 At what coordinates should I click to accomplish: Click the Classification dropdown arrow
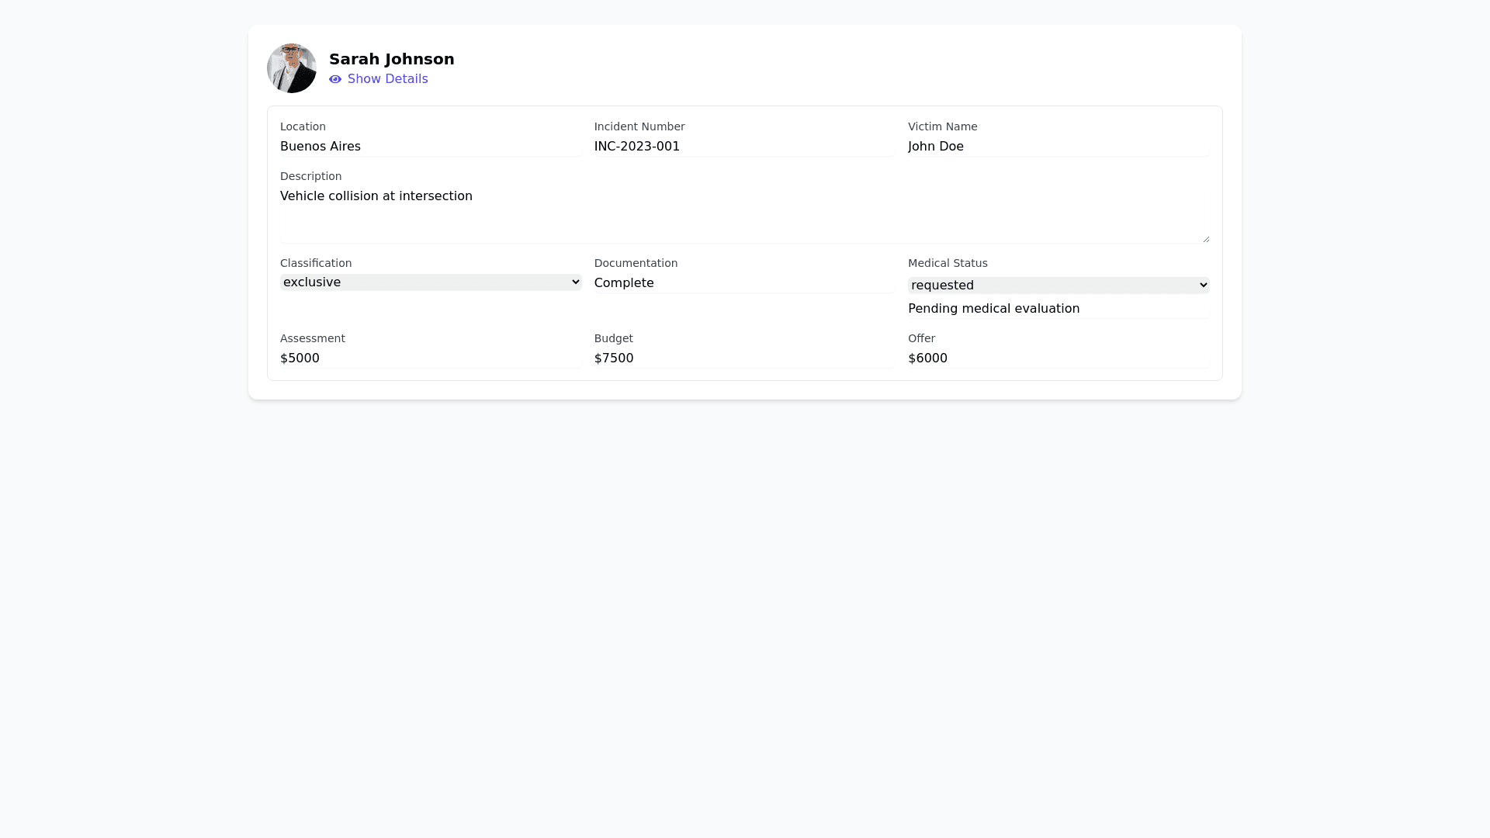pyautogui.click(x=575, y=282)
